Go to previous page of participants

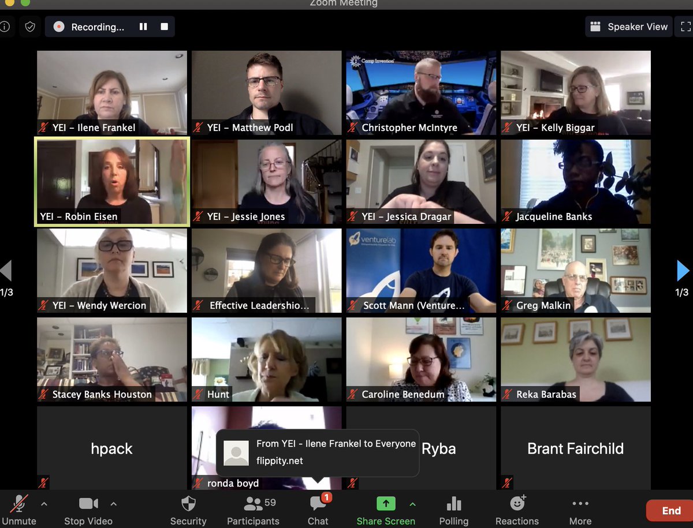(x=6, y=271)
